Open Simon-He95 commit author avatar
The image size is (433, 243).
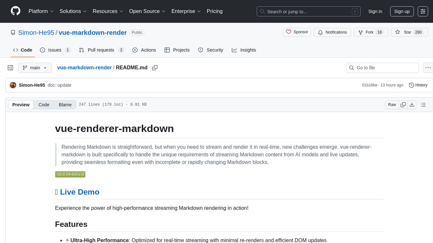click(x=13, y=85)
